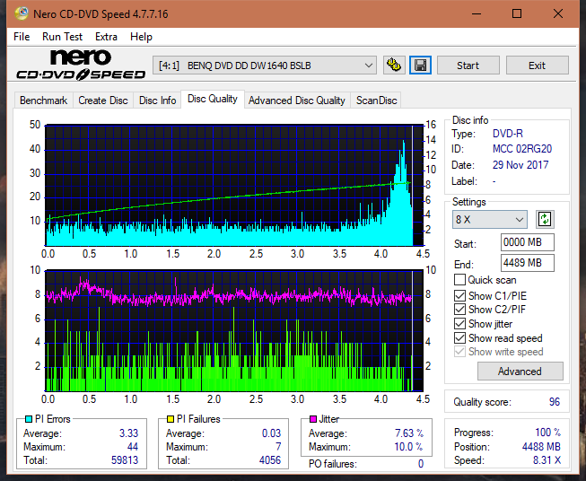Select the Disc Quality tab
586x481 pixels.
click(x=213, y=99)
